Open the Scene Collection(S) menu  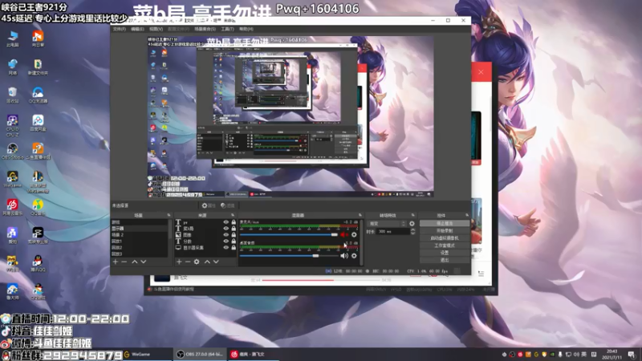(205, 29)
